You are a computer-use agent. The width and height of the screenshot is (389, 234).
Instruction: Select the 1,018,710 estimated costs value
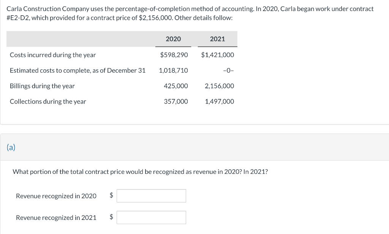pos(173,70)
